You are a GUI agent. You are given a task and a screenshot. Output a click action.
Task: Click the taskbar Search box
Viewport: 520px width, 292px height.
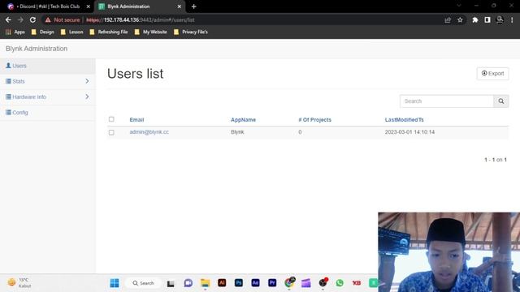144,283
